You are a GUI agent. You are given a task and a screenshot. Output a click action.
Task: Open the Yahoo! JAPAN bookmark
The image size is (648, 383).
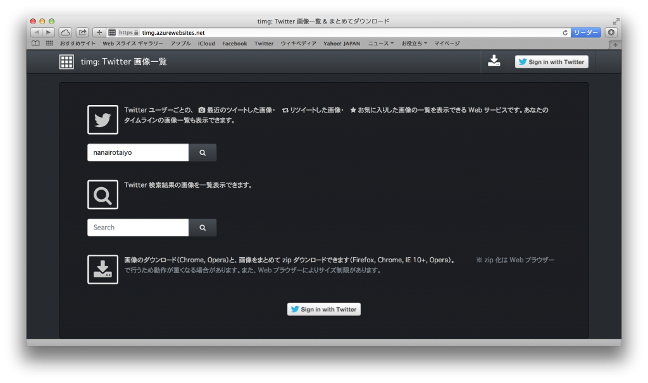coord(341,44)
